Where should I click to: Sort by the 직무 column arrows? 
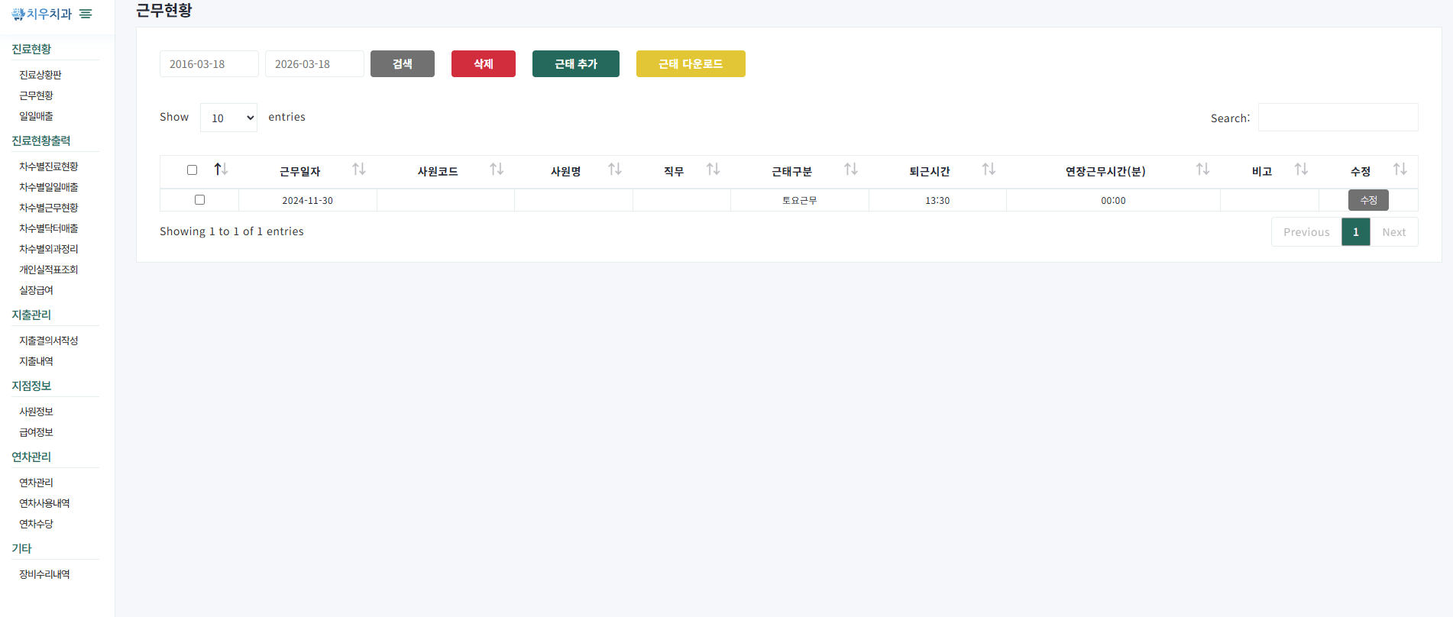pos(714,170)
